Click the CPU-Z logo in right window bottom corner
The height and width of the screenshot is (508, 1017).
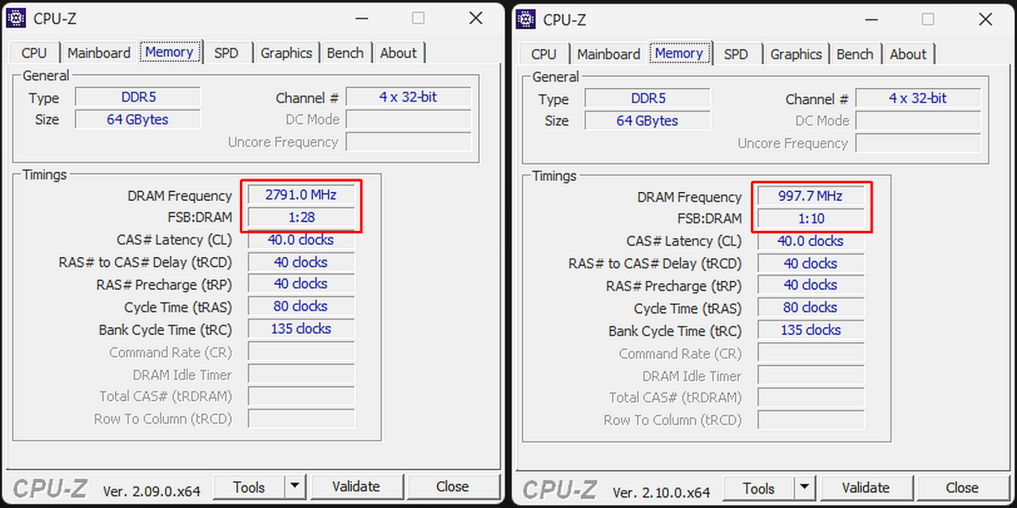click(558, 487)
